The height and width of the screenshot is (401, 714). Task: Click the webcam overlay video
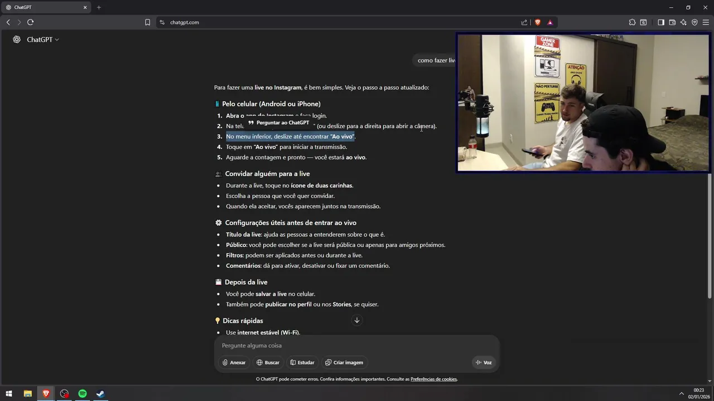(x=583, y=103)
